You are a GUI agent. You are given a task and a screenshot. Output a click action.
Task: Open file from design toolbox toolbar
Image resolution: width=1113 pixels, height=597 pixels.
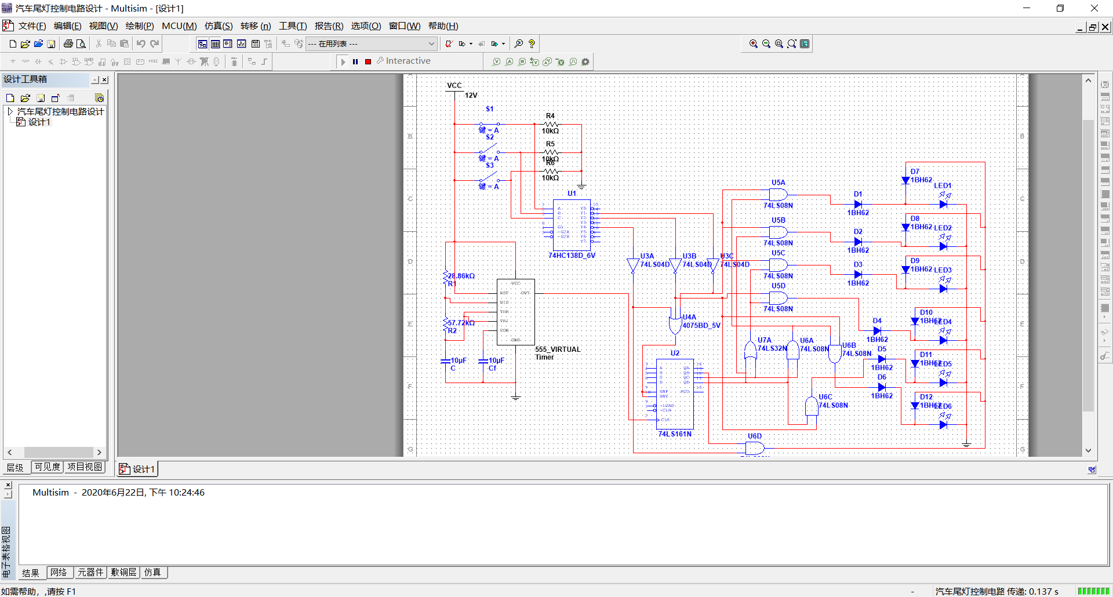(x=26, y=98)
